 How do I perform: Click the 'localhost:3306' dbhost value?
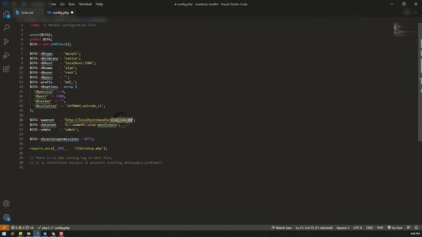pyautogui.click(x=79, y=63)
